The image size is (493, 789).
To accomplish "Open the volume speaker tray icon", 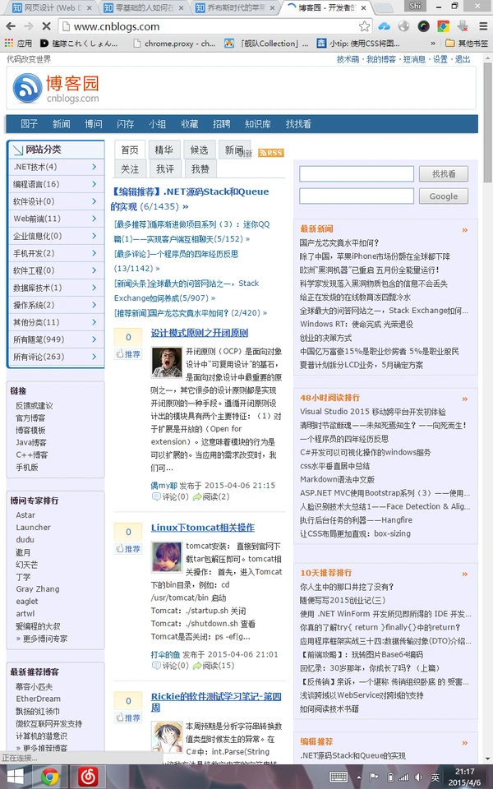I will pyautogui.click(x=418, y=777).
